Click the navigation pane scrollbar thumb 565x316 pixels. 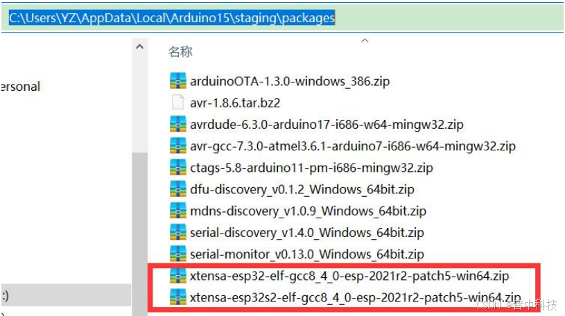[140, 234]
